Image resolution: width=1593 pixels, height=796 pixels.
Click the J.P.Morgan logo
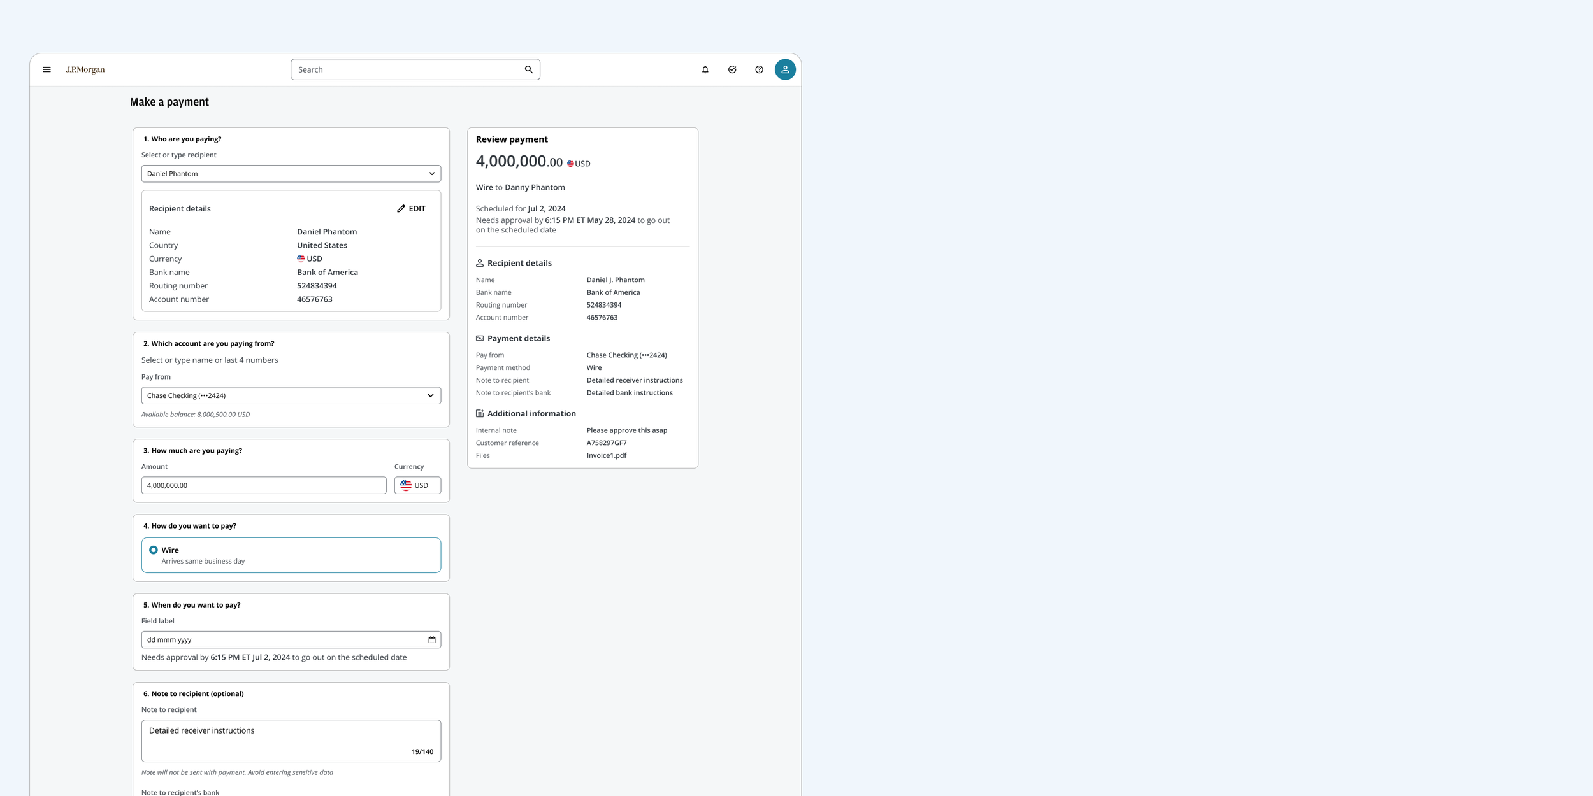pyautogui.click(x=85, y=69)
